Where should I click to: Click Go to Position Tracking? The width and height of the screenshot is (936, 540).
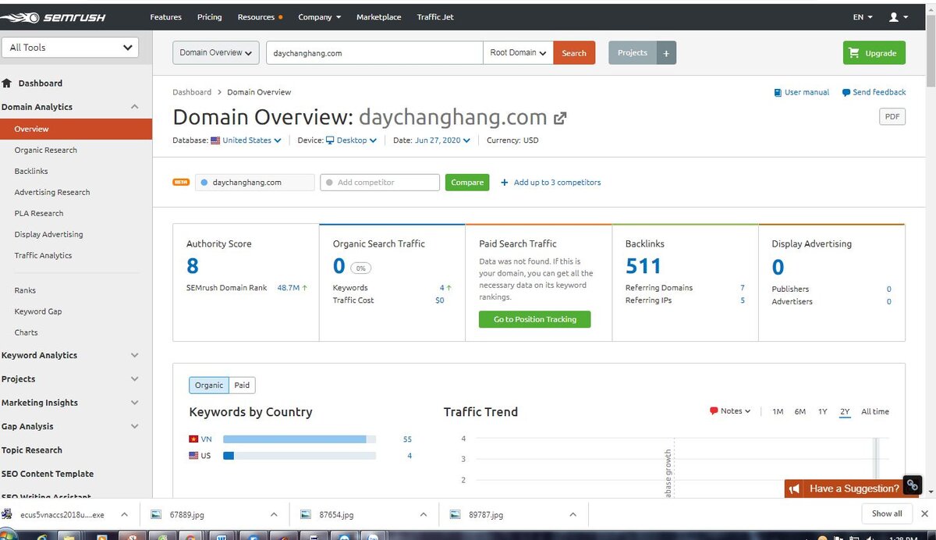pos(535,319)
